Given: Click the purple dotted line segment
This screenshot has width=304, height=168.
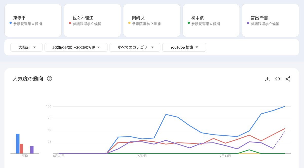Looking at the screenshot, I should point(279,140).
